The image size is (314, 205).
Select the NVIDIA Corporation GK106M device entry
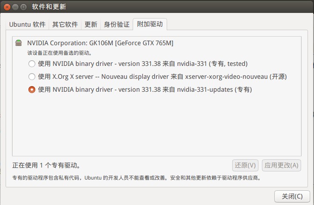(x=100, y=43)
